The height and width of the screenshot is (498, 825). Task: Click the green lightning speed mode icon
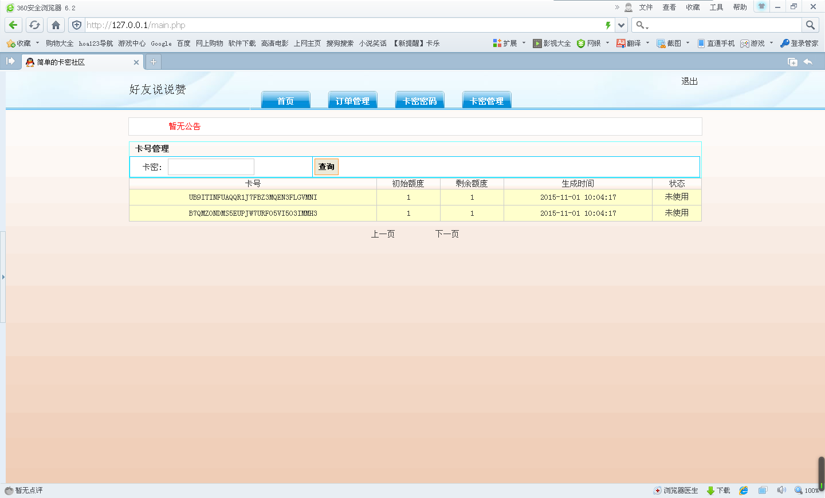point(608,25)
